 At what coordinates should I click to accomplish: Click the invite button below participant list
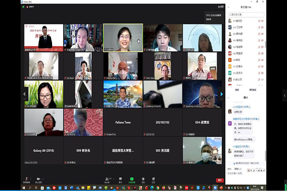pos(237,89)
